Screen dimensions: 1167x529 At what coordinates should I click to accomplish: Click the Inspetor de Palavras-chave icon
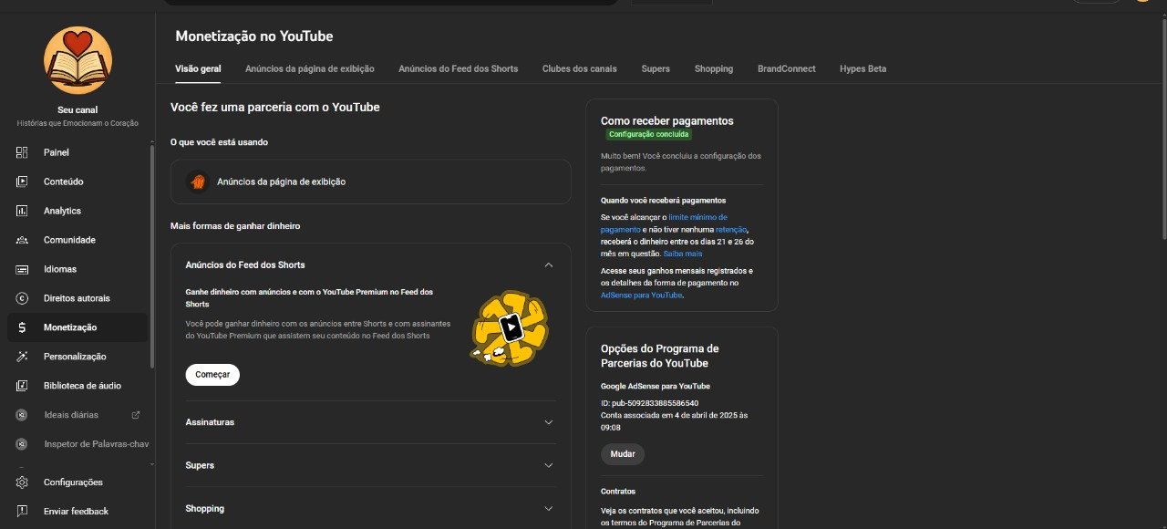tap(22, 444)
